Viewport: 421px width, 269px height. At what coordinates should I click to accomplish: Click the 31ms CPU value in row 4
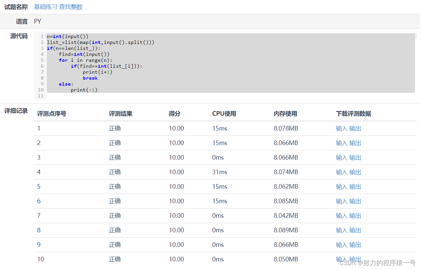point(220,172)
